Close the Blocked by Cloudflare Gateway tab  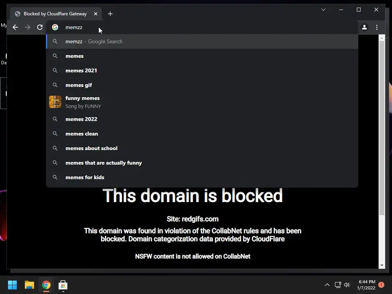click(x=95, y=14)
